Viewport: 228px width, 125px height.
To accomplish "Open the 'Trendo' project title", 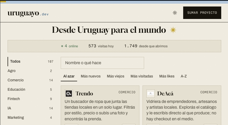I will click(x=84, y=94).
